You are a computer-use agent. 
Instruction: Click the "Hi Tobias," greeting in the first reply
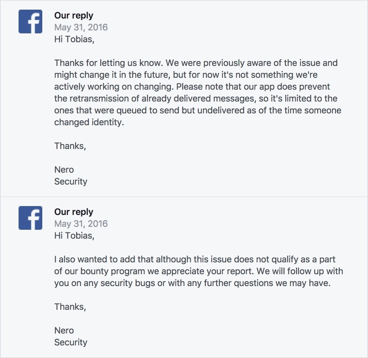point(74,39)
